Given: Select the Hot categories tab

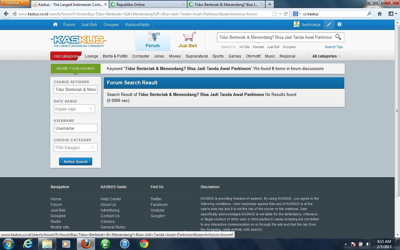Looking at the screenshot, I should click(66, 56).
